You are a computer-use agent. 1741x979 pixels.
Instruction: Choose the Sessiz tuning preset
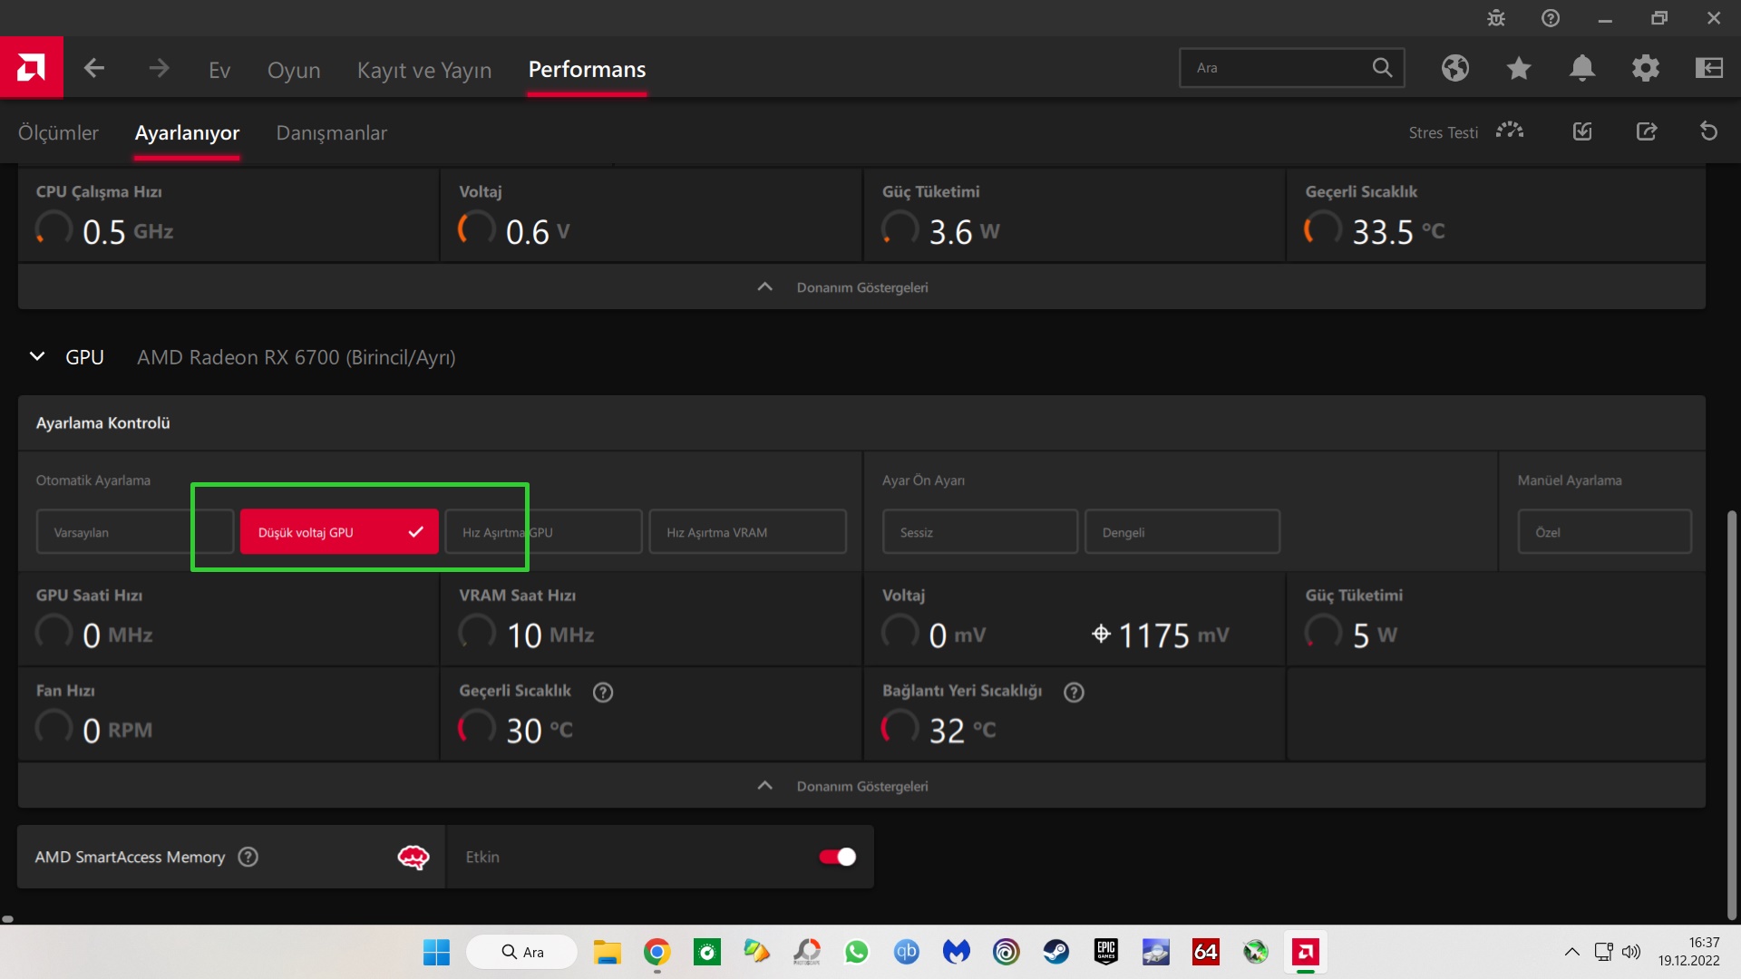pos(979,532)
